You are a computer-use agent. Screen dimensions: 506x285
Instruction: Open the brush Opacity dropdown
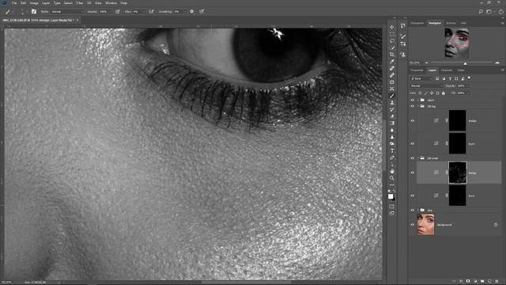111,11
